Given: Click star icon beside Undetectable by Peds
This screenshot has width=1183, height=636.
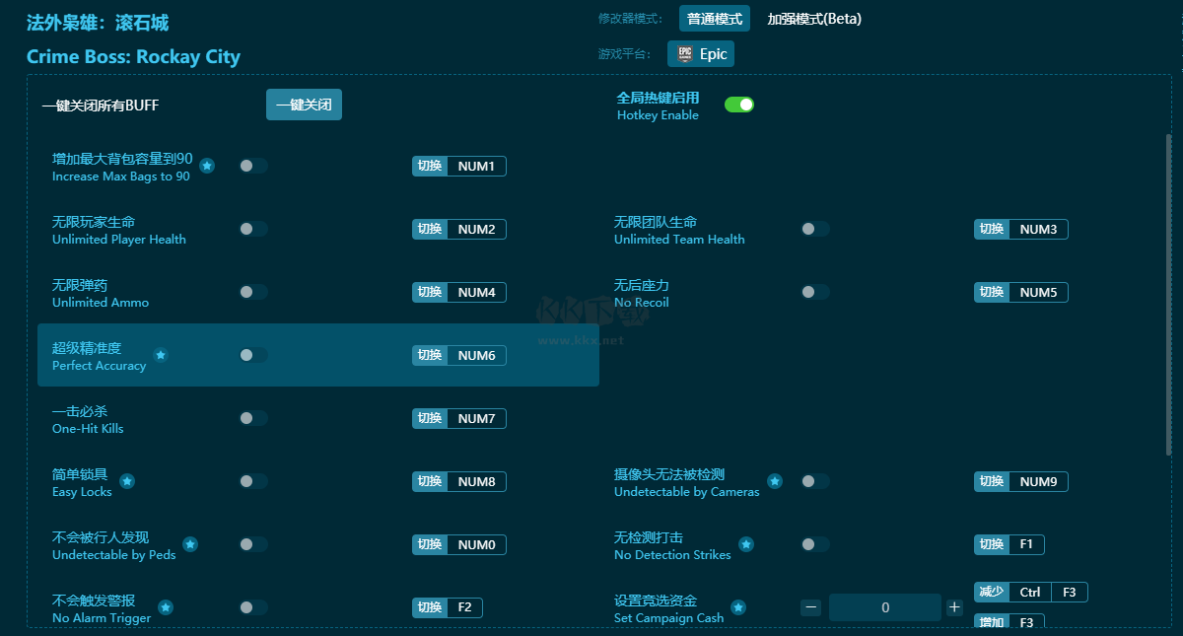Looking at the screenshot, I should pos(190,544).
